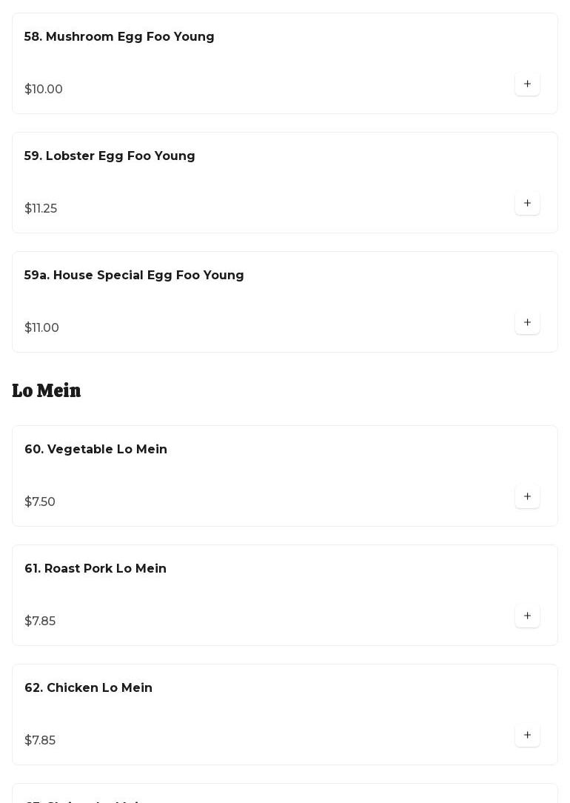Add Chicken Lo Mein using plus icon
Image resolution: width=570 pixels, height=803 pixels.
[x=527, y=736]
